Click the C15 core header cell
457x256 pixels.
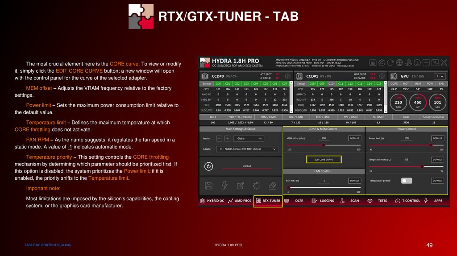(378, 83)
